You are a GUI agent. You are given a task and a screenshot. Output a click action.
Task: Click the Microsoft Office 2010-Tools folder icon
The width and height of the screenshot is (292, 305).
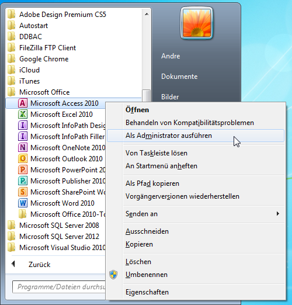click(23, 214)
